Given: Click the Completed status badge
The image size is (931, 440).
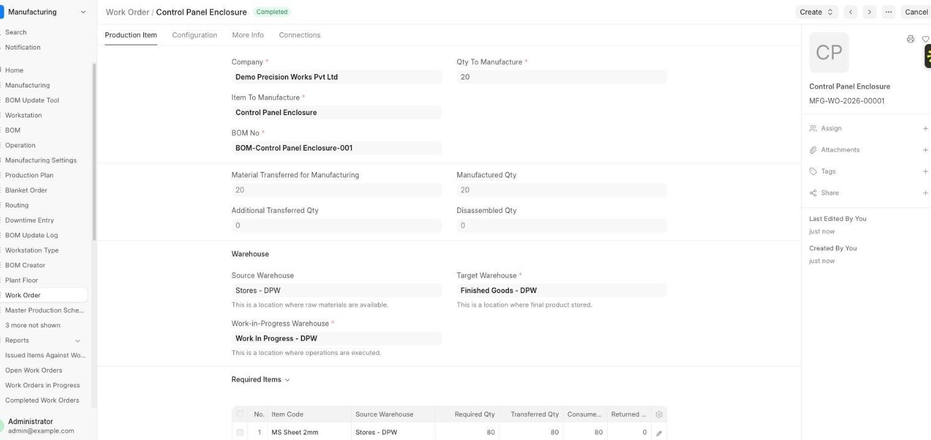Looking at the screenshot, I should (x=272, y=12).
